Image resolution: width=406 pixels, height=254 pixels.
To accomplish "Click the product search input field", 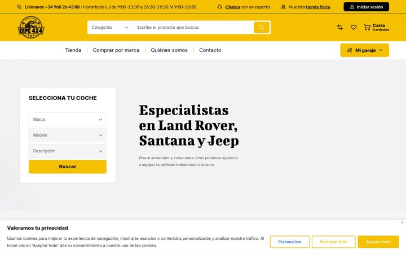I will click(193, 28).
